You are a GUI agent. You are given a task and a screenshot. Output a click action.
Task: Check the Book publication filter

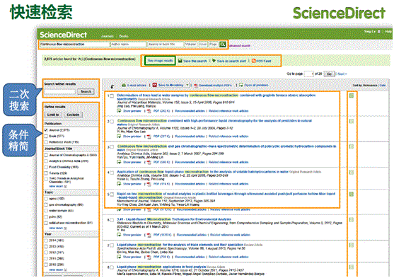[46, 136]
